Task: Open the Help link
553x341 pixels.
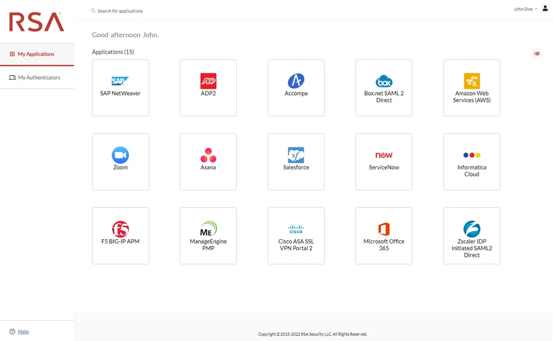Action: pyautogui.click(x=23, y=332)
